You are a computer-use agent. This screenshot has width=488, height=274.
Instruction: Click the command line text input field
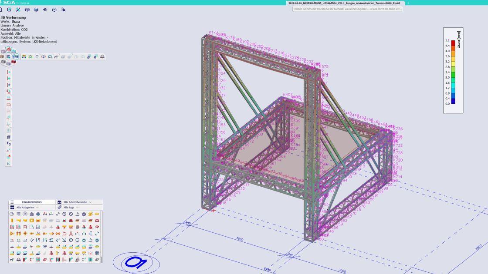(348, 9)
